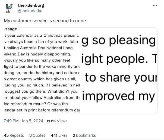Open the xdenburg display name profile
The image size is (164, 140).
coord(31,5)
